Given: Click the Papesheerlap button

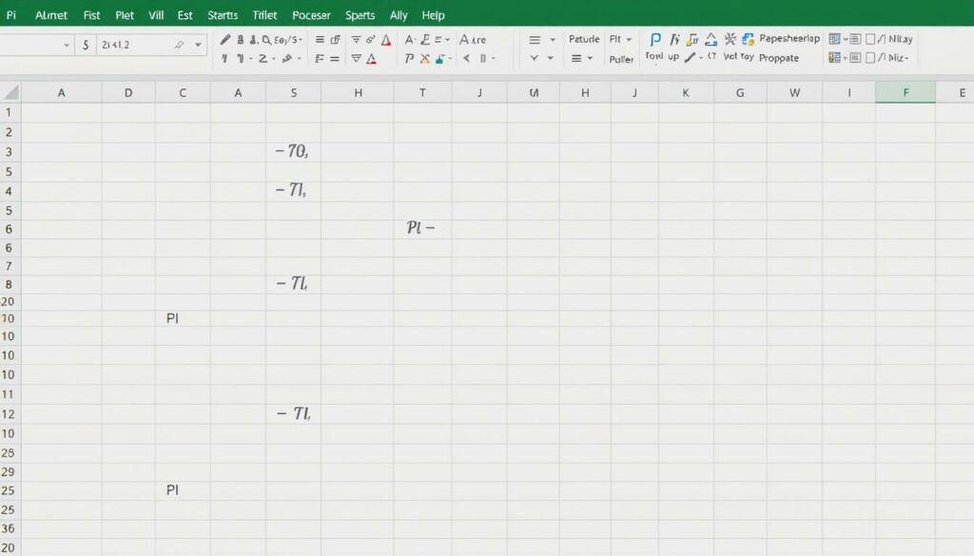Looking at the screenshot, I should pyautogui.click(x=789, y=38).
